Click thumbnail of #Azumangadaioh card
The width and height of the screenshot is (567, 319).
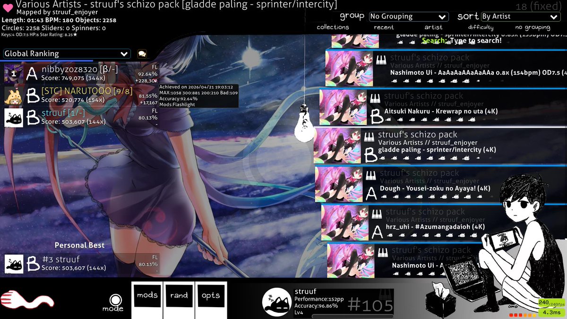coord(344,223)
